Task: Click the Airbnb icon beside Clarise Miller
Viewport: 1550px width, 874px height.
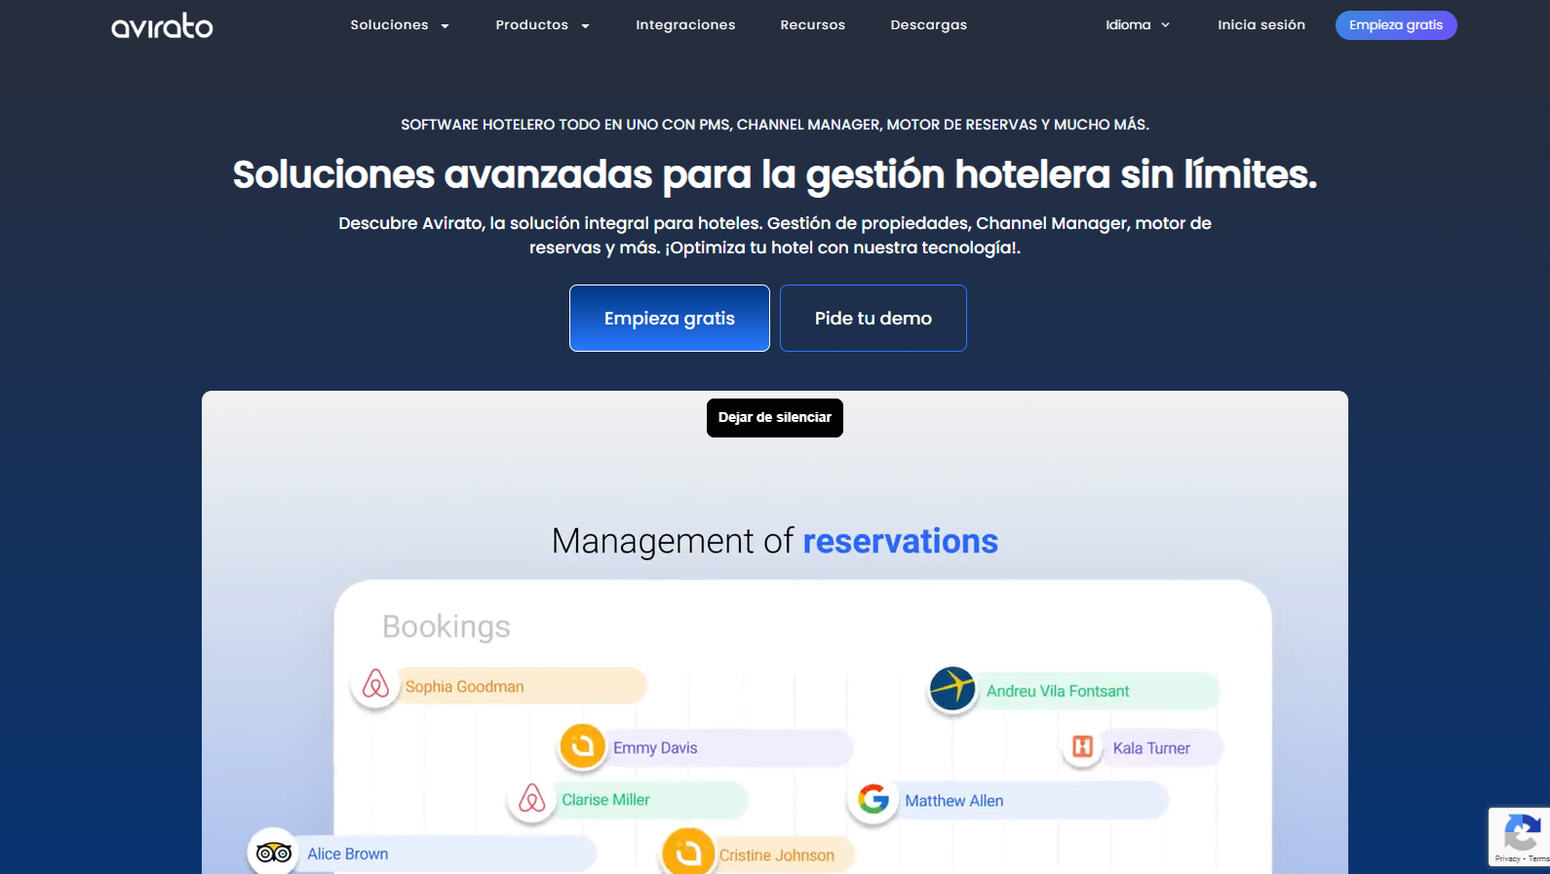Action: click(531, 799)
